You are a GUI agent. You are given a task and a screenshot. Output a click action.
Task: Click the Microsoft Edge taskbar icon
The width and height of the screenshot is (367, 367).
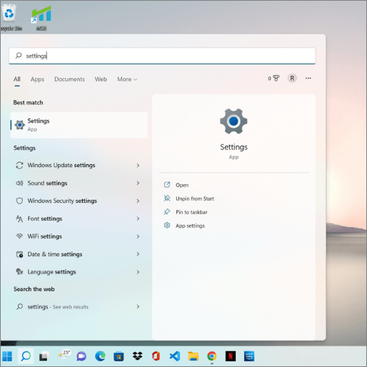[100, 356]
